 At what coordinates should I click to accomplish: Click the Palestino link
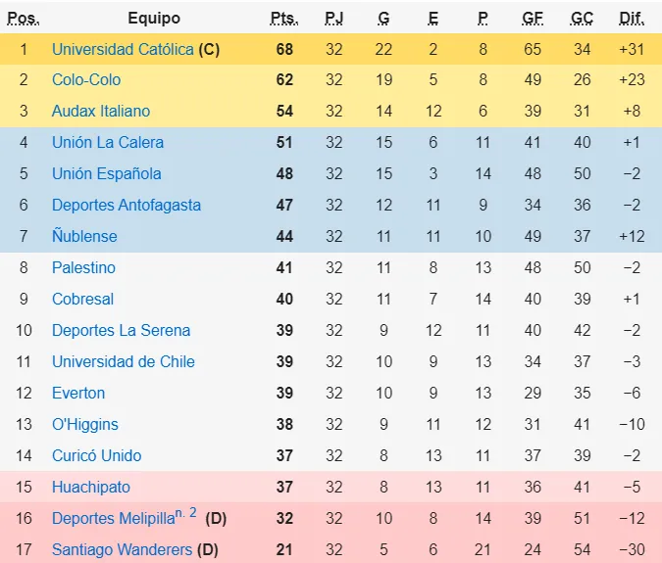pos(83,268)
